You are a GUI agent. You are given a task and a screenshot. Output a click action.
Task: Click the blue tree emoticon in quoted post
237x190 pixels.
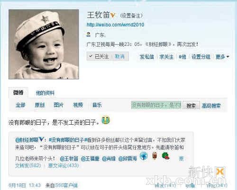pyautogui.click(x=144, y=156)
